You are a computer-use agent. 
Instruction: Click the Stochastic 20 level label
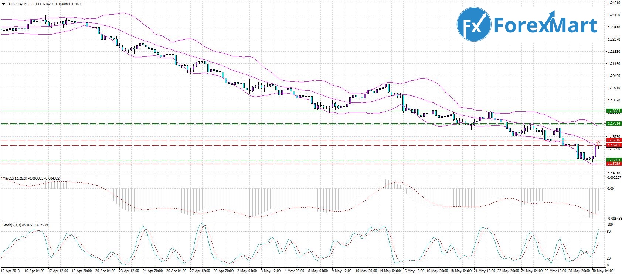click(609, 258)
